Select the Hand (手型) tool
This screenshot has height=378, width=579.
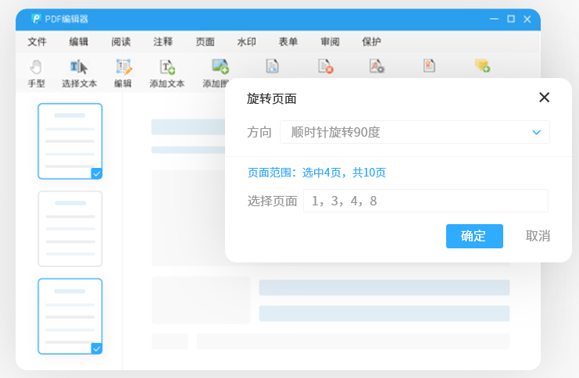point(36,74)
